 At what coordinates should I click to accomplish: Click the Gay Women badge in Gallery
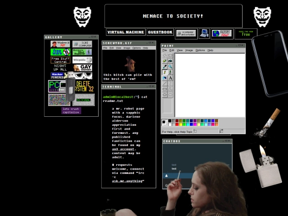83,68
